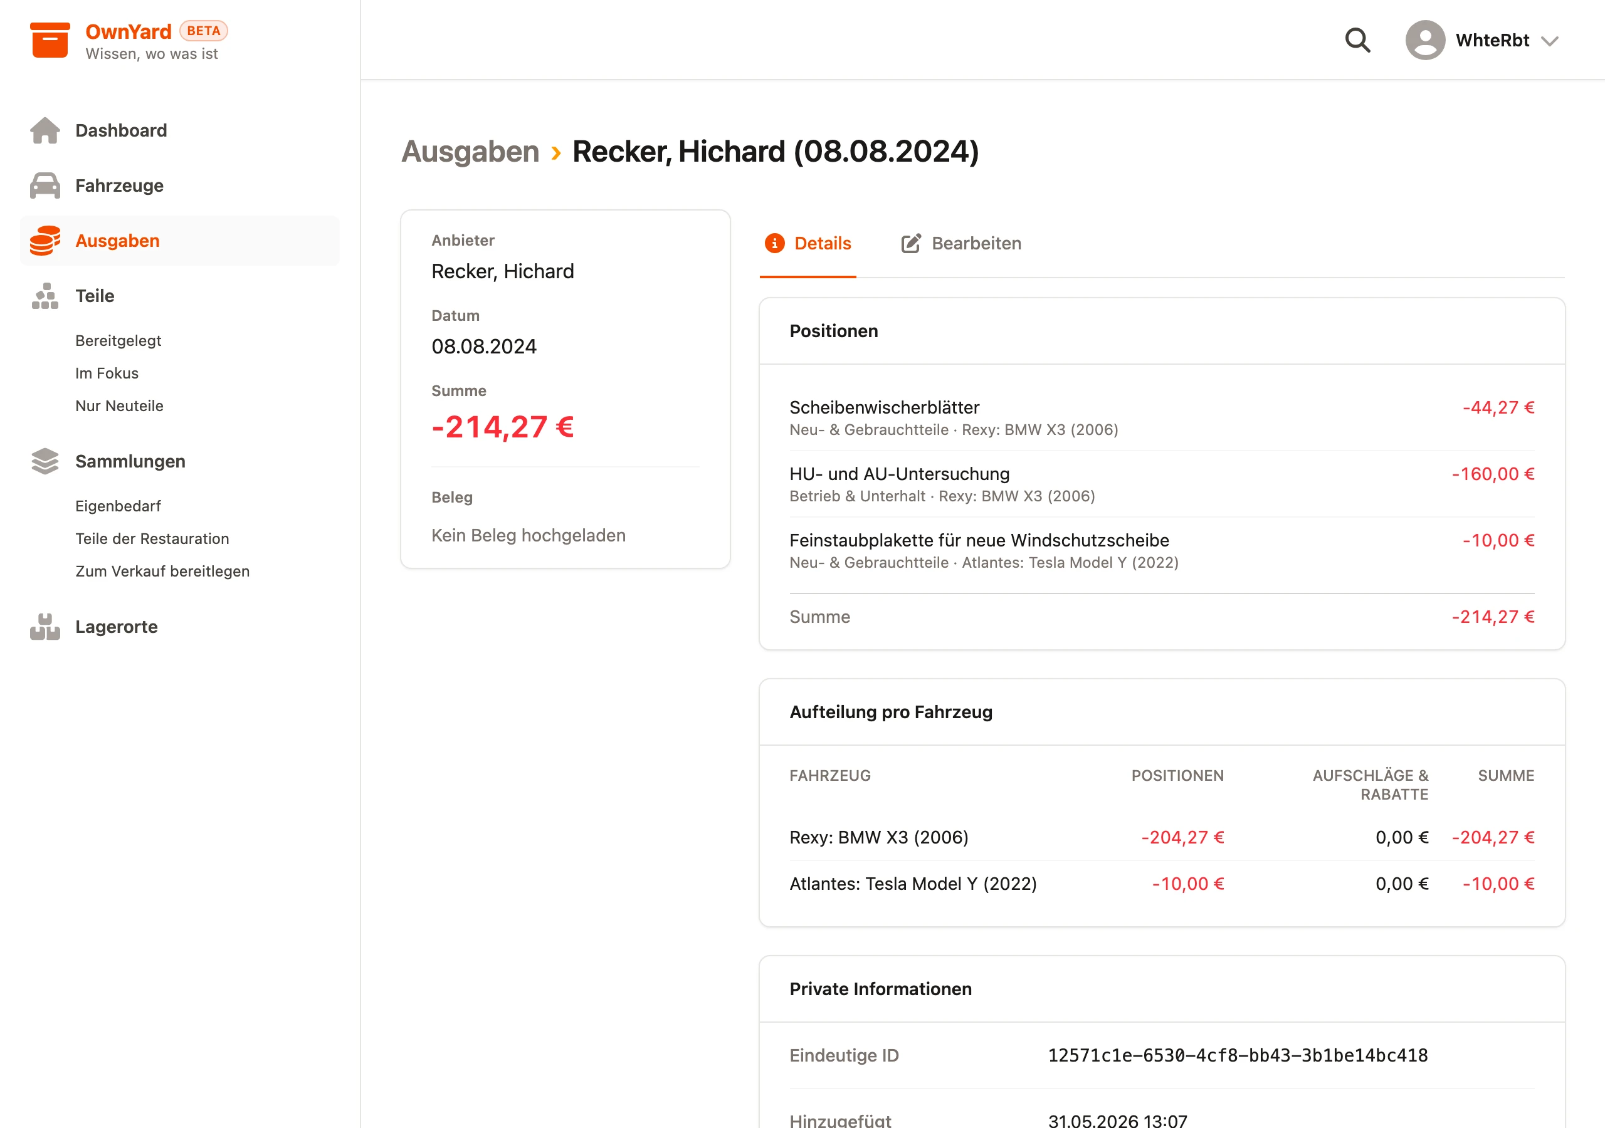1605x1128 pixels.
Task: Click the Positionen section header
Action: [x=833, y=332]
